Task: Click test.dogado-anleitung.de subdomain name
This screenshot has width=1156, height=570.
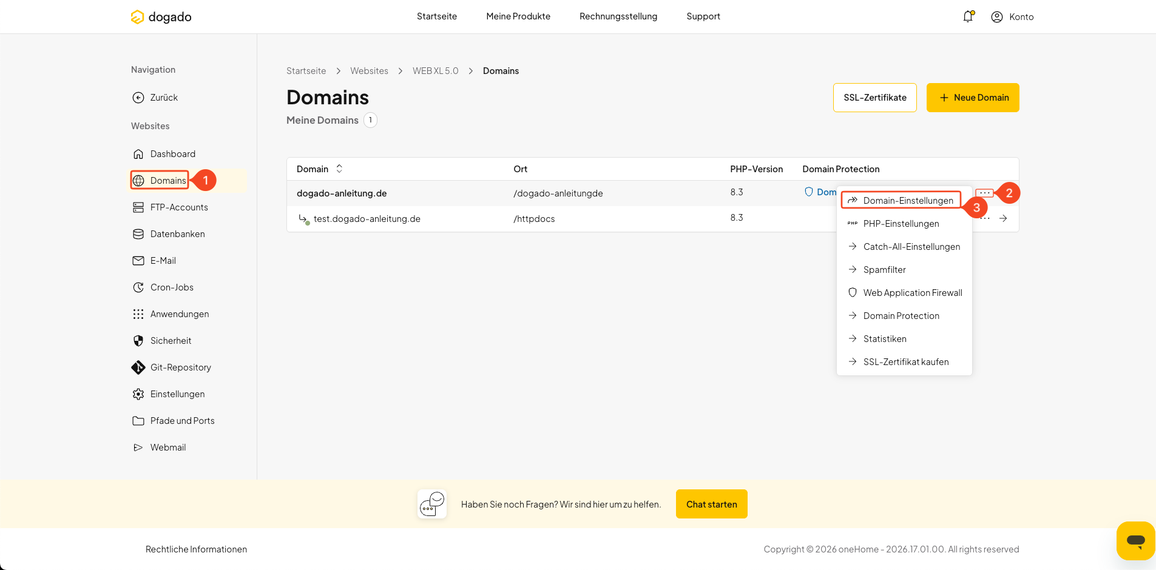Action: [x=367, y=219]
